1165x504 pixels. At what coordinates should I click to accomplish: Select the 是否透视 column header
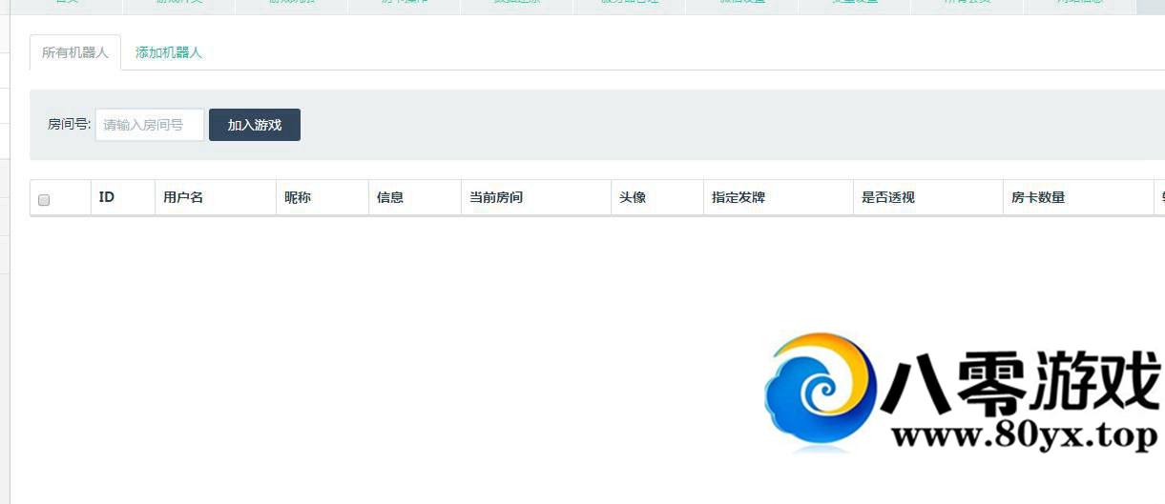click(888, 197)
